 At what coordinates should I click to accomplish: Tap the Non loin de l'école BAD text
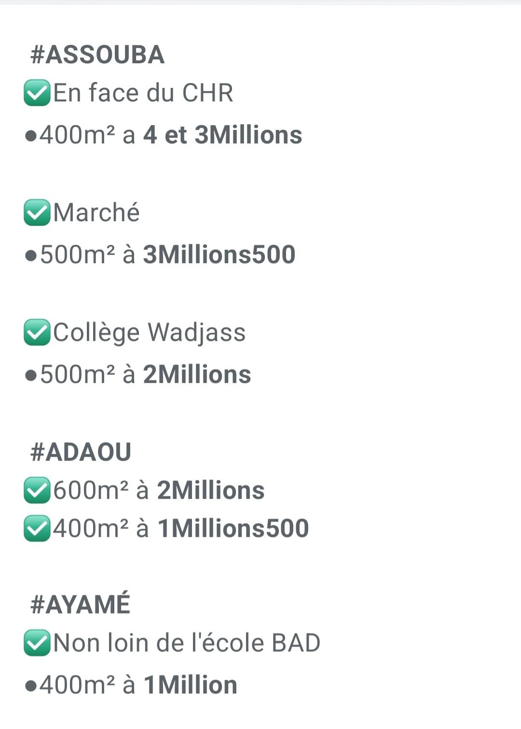point(187,643)
